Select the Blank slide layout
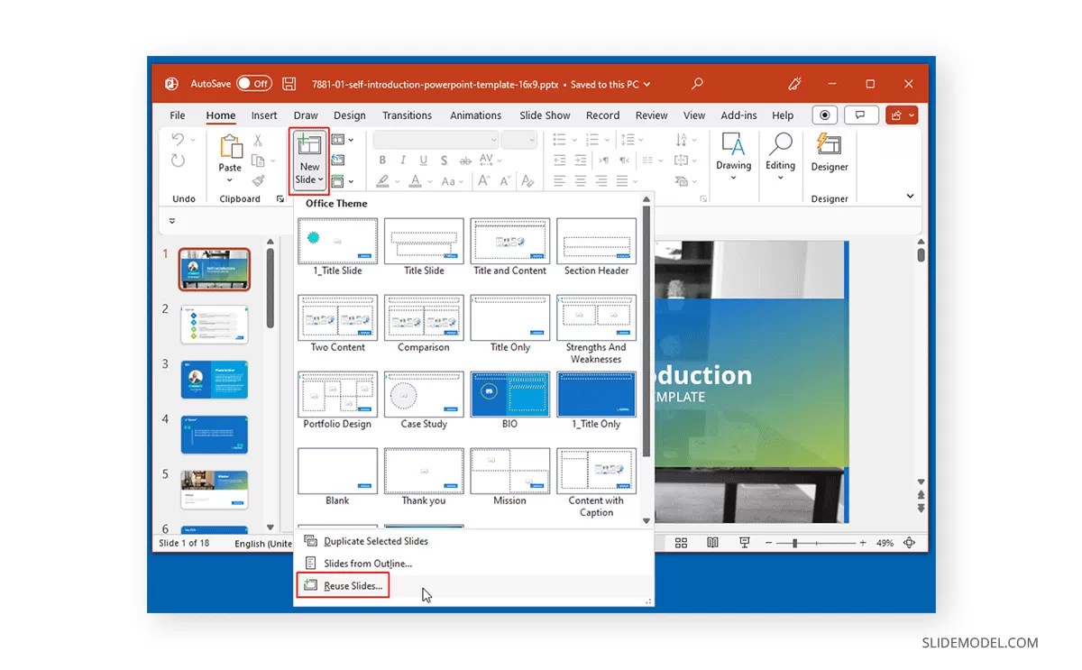Viewport: 1082px width, 670px height. pyautogui.click(x=337, y=471)
